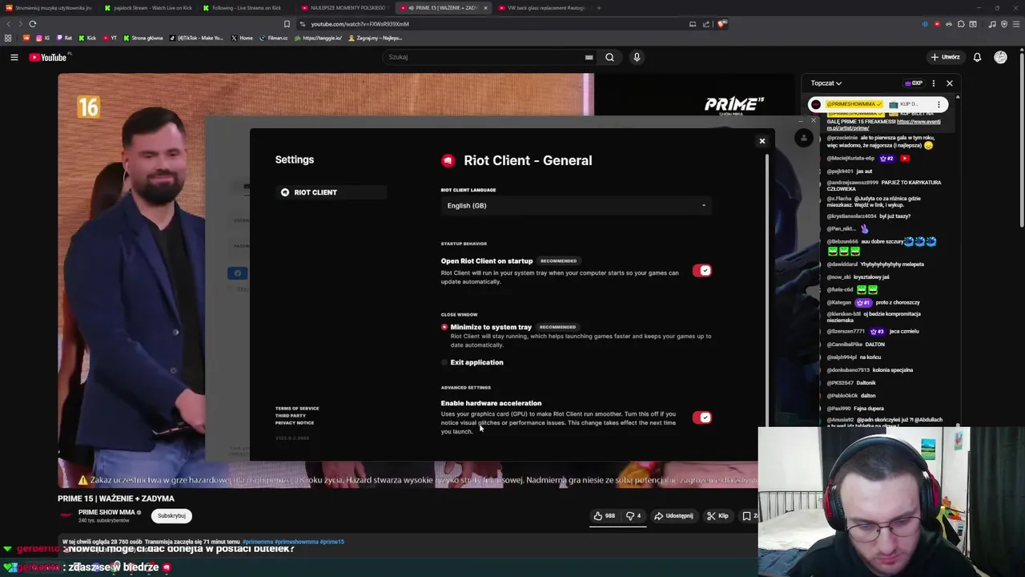Image resolution: width=1025 pixels, height=577 pixels.
Task: Expand the Topczat chat mode dropdown
Action: pyautogui.click(x=826, y=83)
